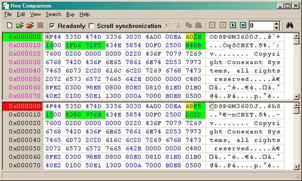Click the grayed-out Save toolbar icon
302x181 pixels.
pos(40,25)
